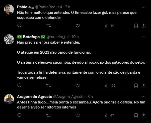The height and width of the screenshot is (123, 151).
Task: Reply to the Botafogo tweet
Action: click(20, 85)
